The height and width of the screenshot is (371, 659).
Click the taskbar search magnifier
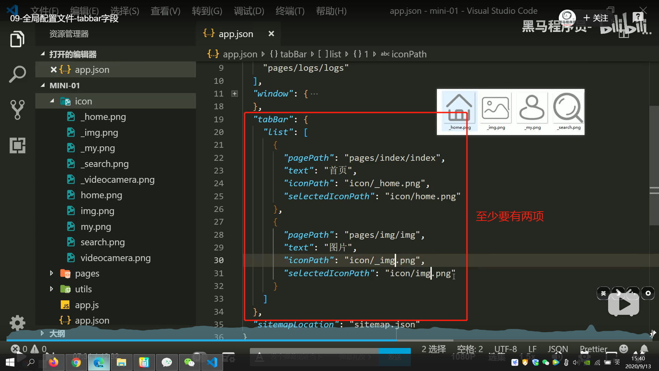(31, 362)
